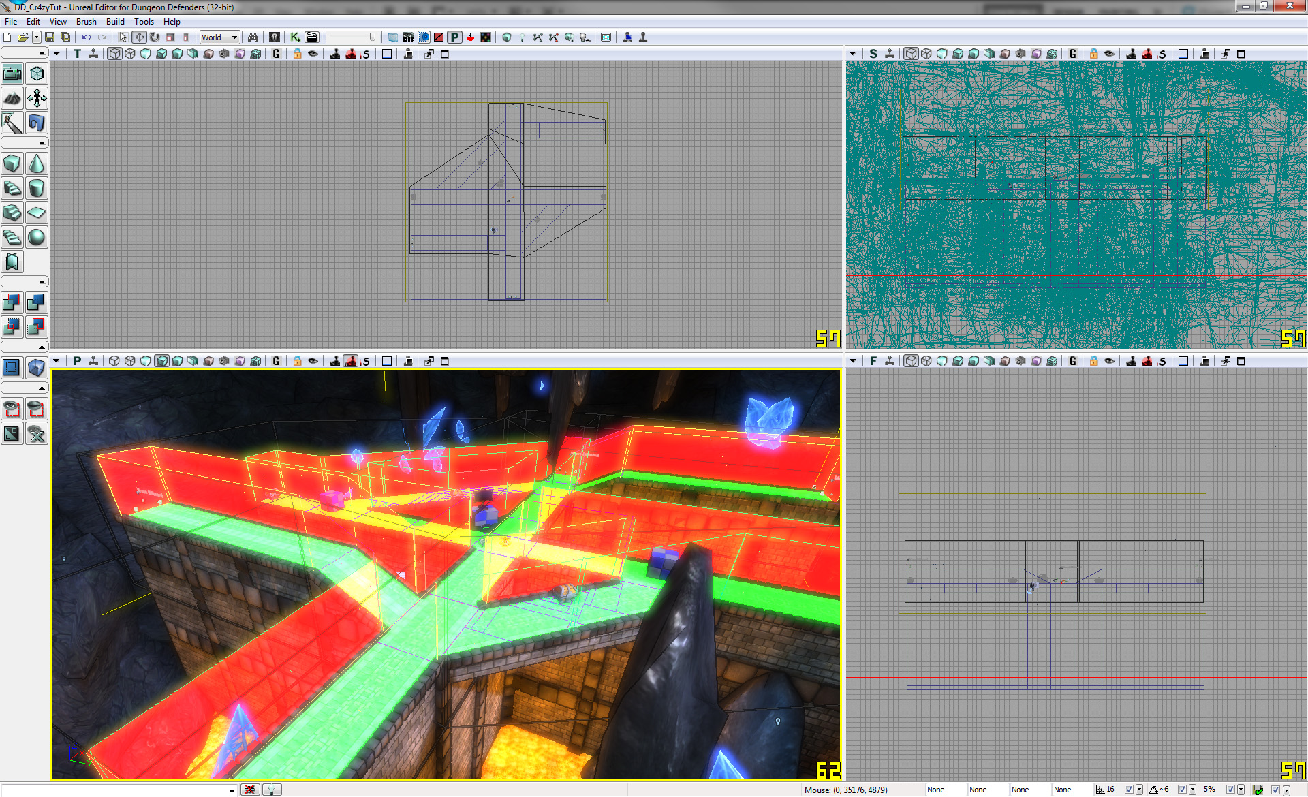The height and width of the screenshot is (797, 1308).
Task: Open the World coordinate system dropdown
Action: (219, 37)
